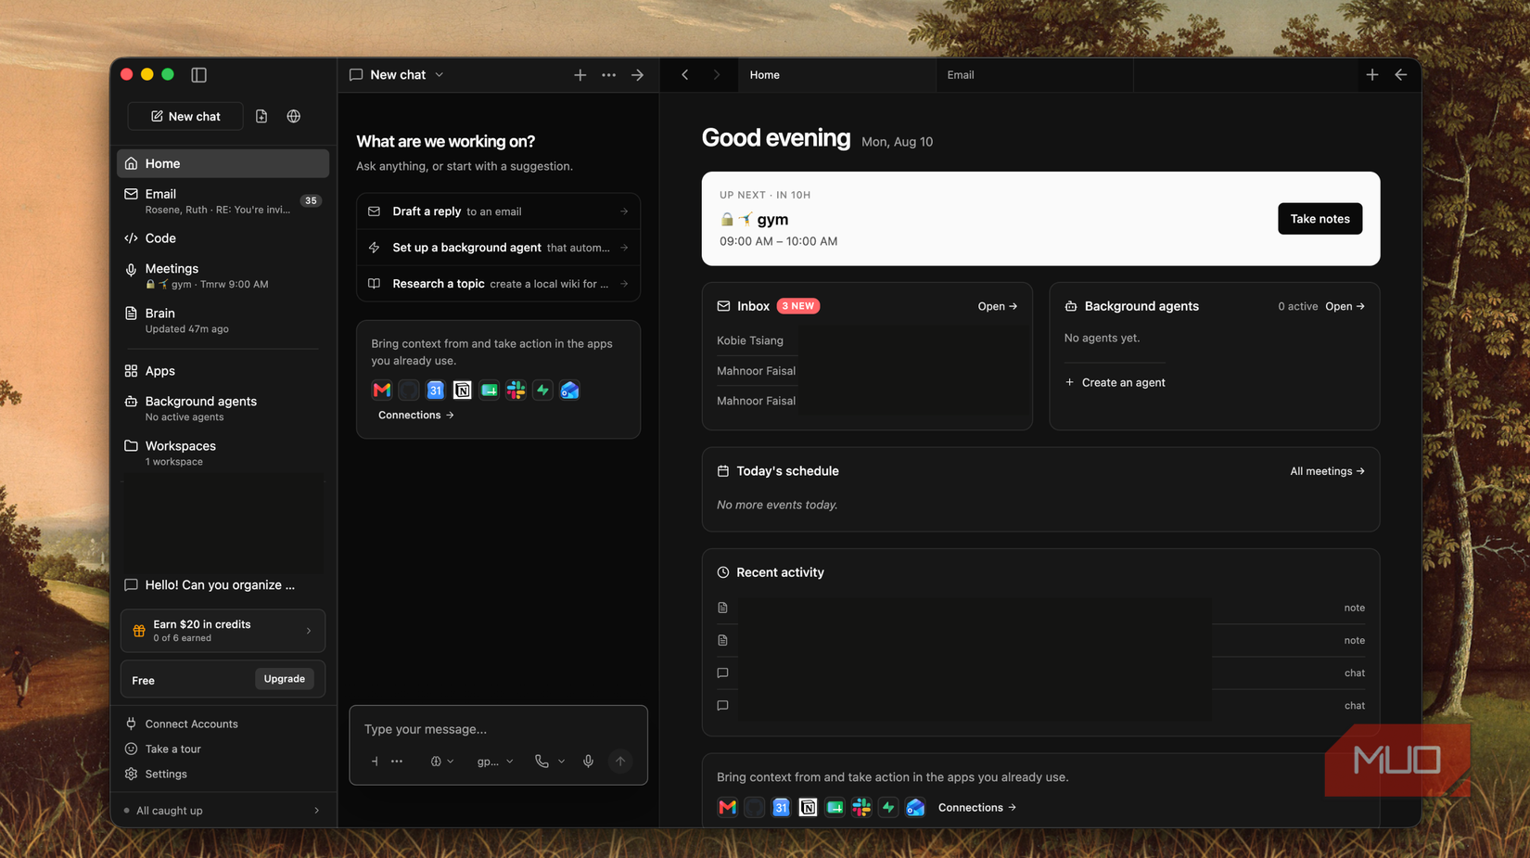
Task: Open the more options ellipsis in chat header
Action: (608, 74)
